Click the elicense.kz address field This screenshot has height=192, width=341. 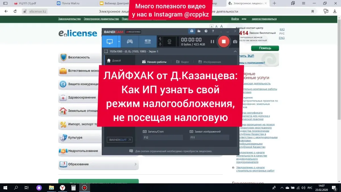[x=38, y=11]
